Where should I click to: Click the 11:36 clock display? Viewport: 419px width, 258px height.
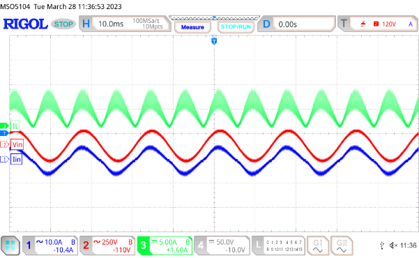pyautogui.click(x=409, y=245)
